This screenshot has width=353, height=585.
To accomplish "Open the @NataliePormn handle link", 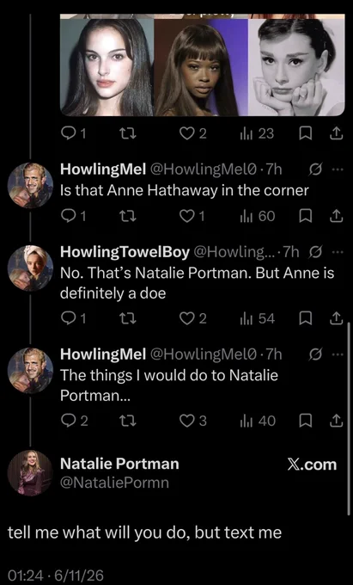I will pyautogui.click(x=115, y=483).
